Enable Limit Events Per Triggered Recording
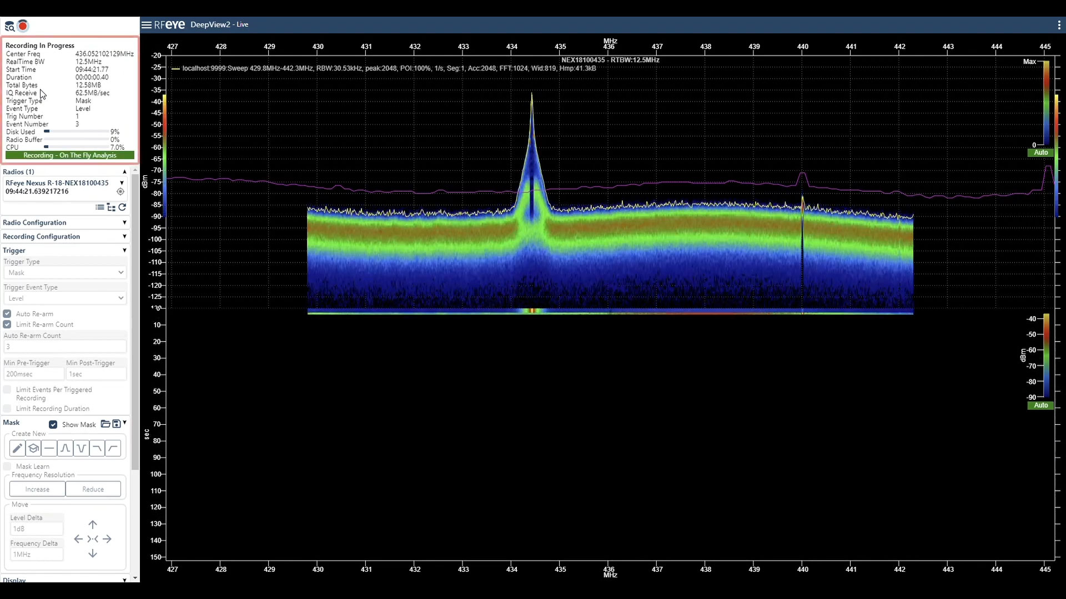Screen dimensions: 1066x599 click(7, 390)
